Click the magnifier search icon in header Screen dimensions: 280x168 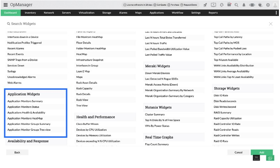click(x=237, y=5)
